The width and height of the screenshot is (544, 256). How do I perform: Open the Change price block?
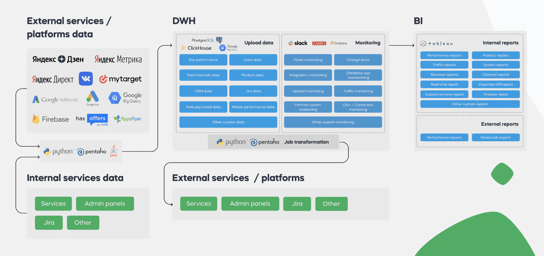[x=358, y=60]
